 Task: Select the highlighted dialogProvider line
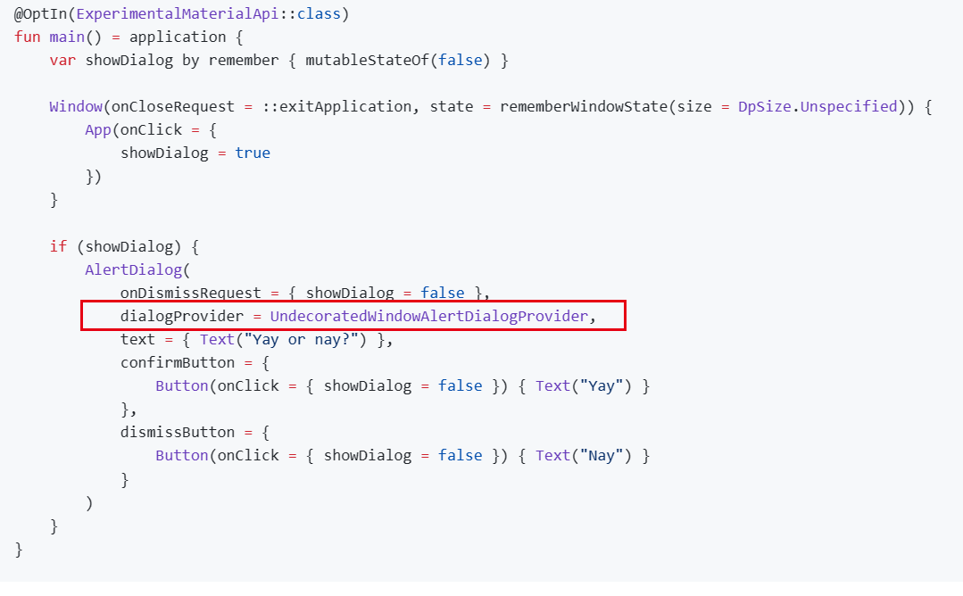click(357, 316)
